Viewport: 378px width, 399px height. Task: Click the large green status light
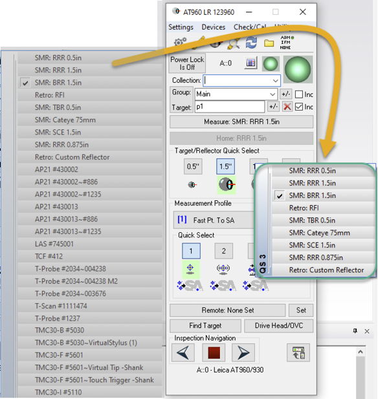298,69
